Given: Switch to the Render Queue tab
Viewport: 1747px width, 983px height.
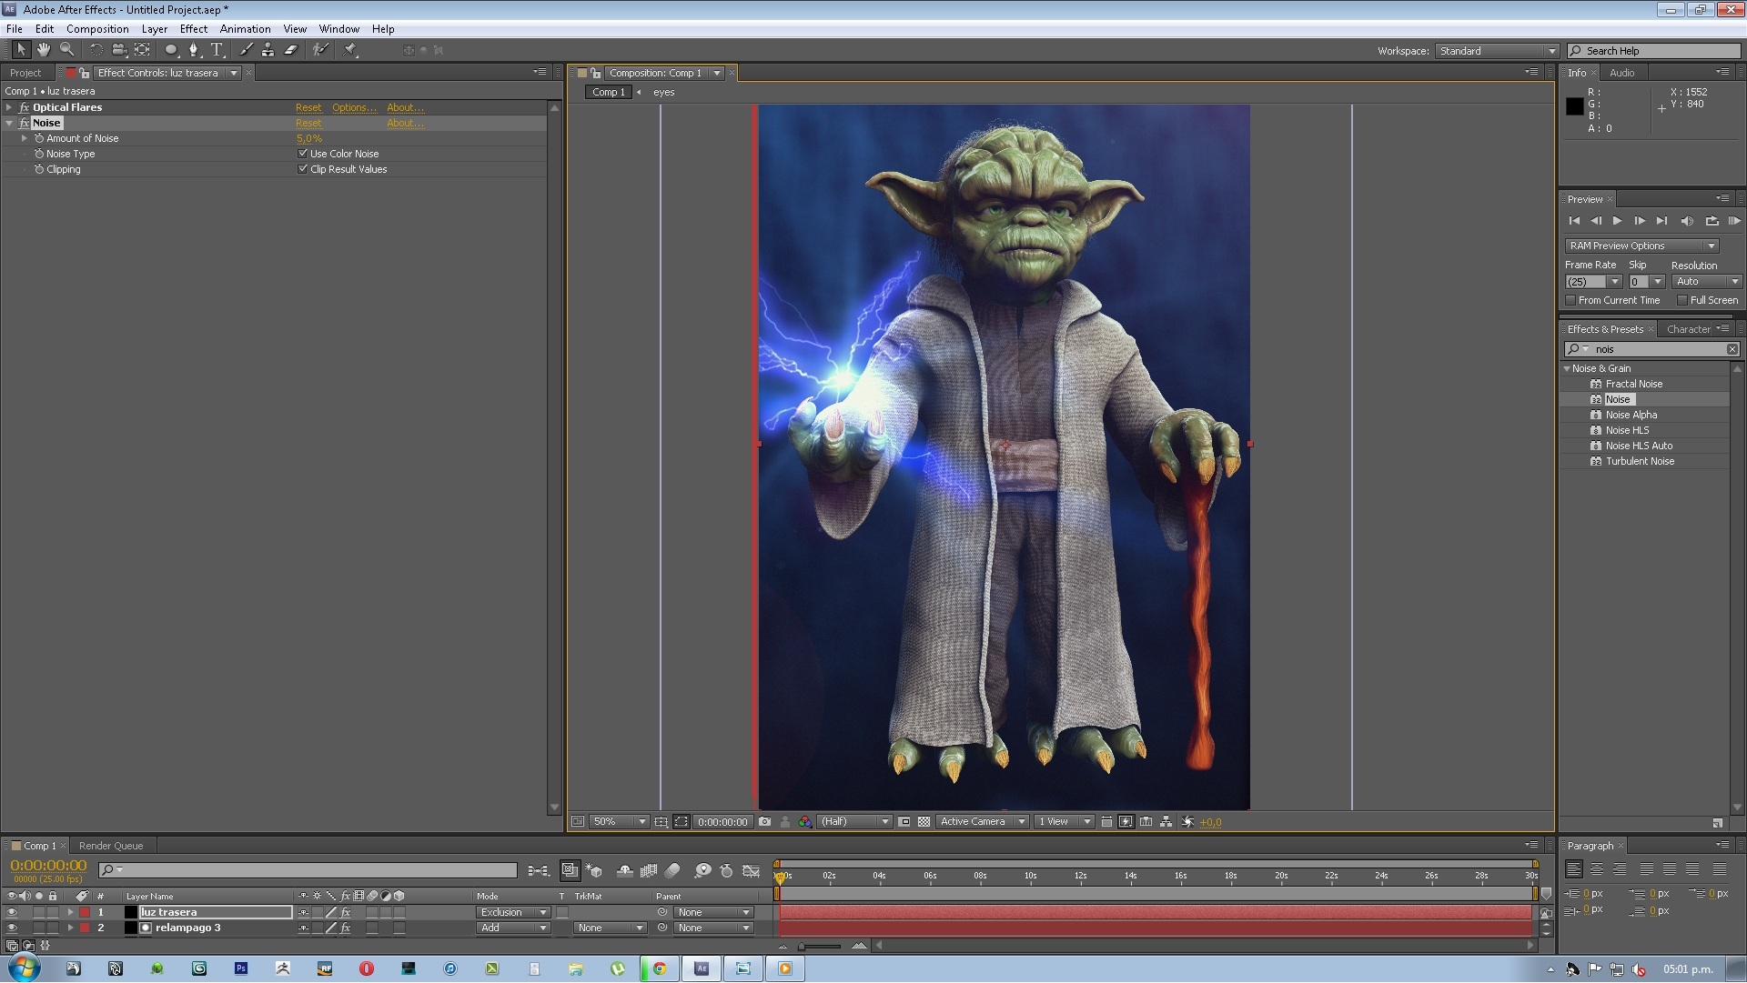Looking at the screenshot, I should [111, 847].
